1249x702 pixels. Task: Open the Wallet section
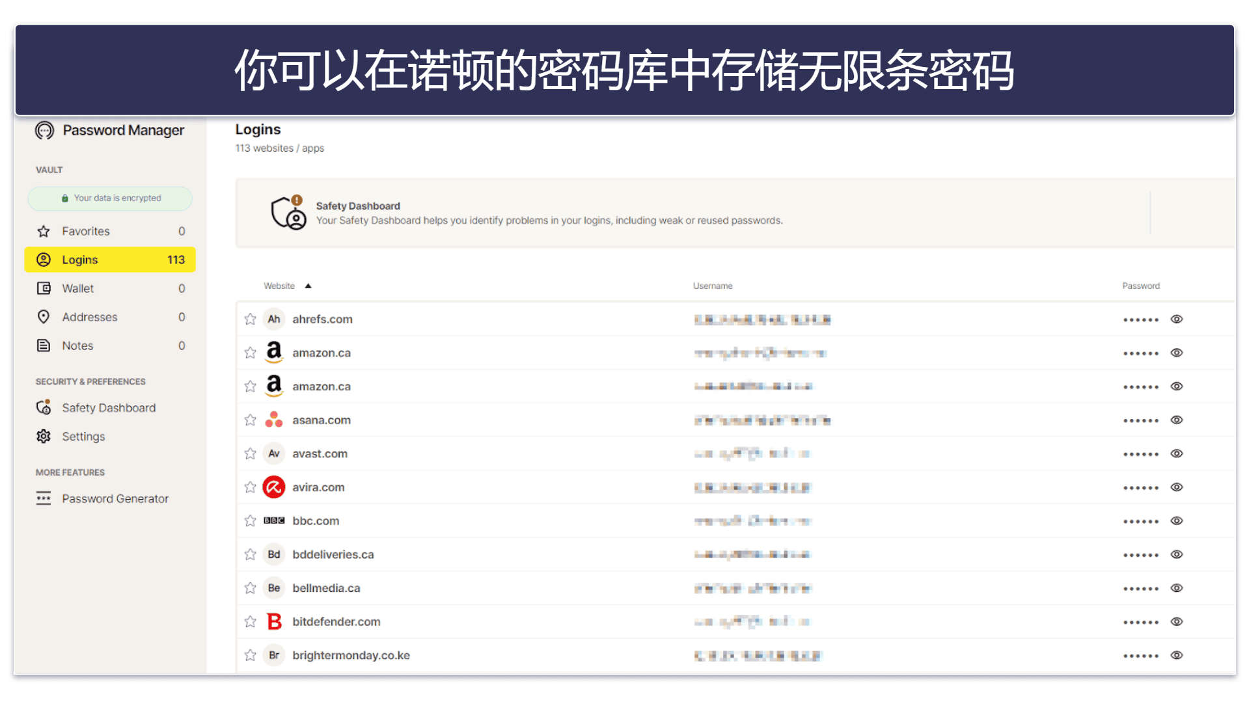[110, 288]
